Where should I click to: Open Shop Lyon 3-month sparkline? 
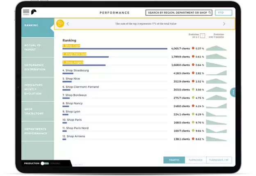[216, 114]
